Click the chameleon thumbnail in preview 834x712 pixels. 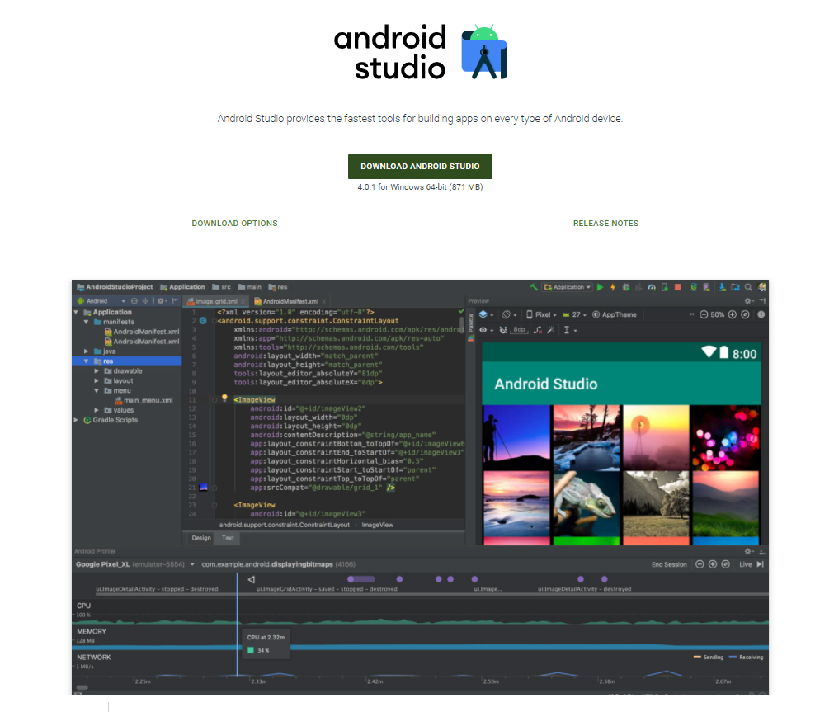pos(586,504)
